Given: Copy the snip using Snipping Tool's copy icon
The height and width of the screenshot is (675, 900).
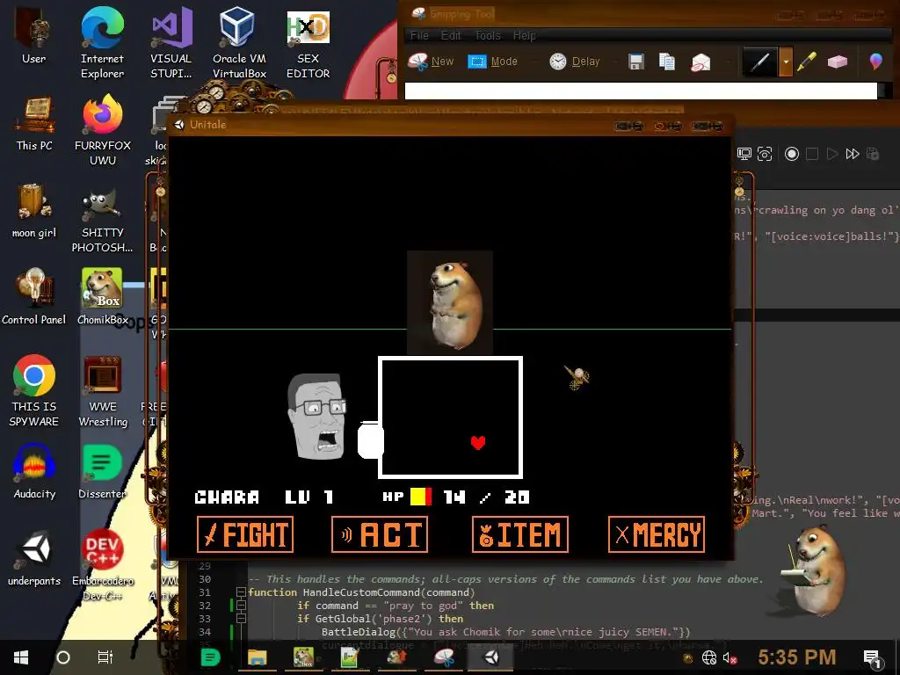Looking at the screenshot, I should 666,61.
